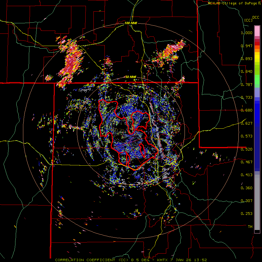
Task: Click the 0.840 scale value
Action: click(x=247, y=72)
